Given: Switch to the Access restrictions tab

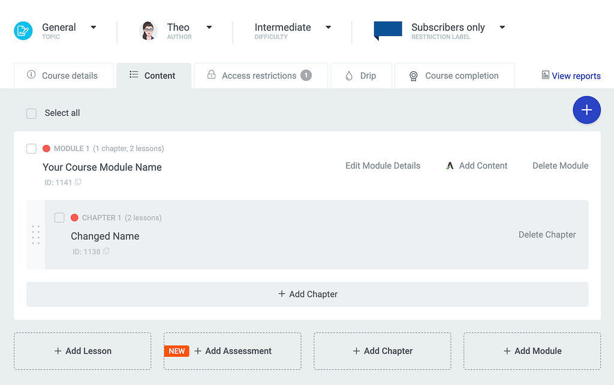Looking at the screenshot, I should (260, 76).
